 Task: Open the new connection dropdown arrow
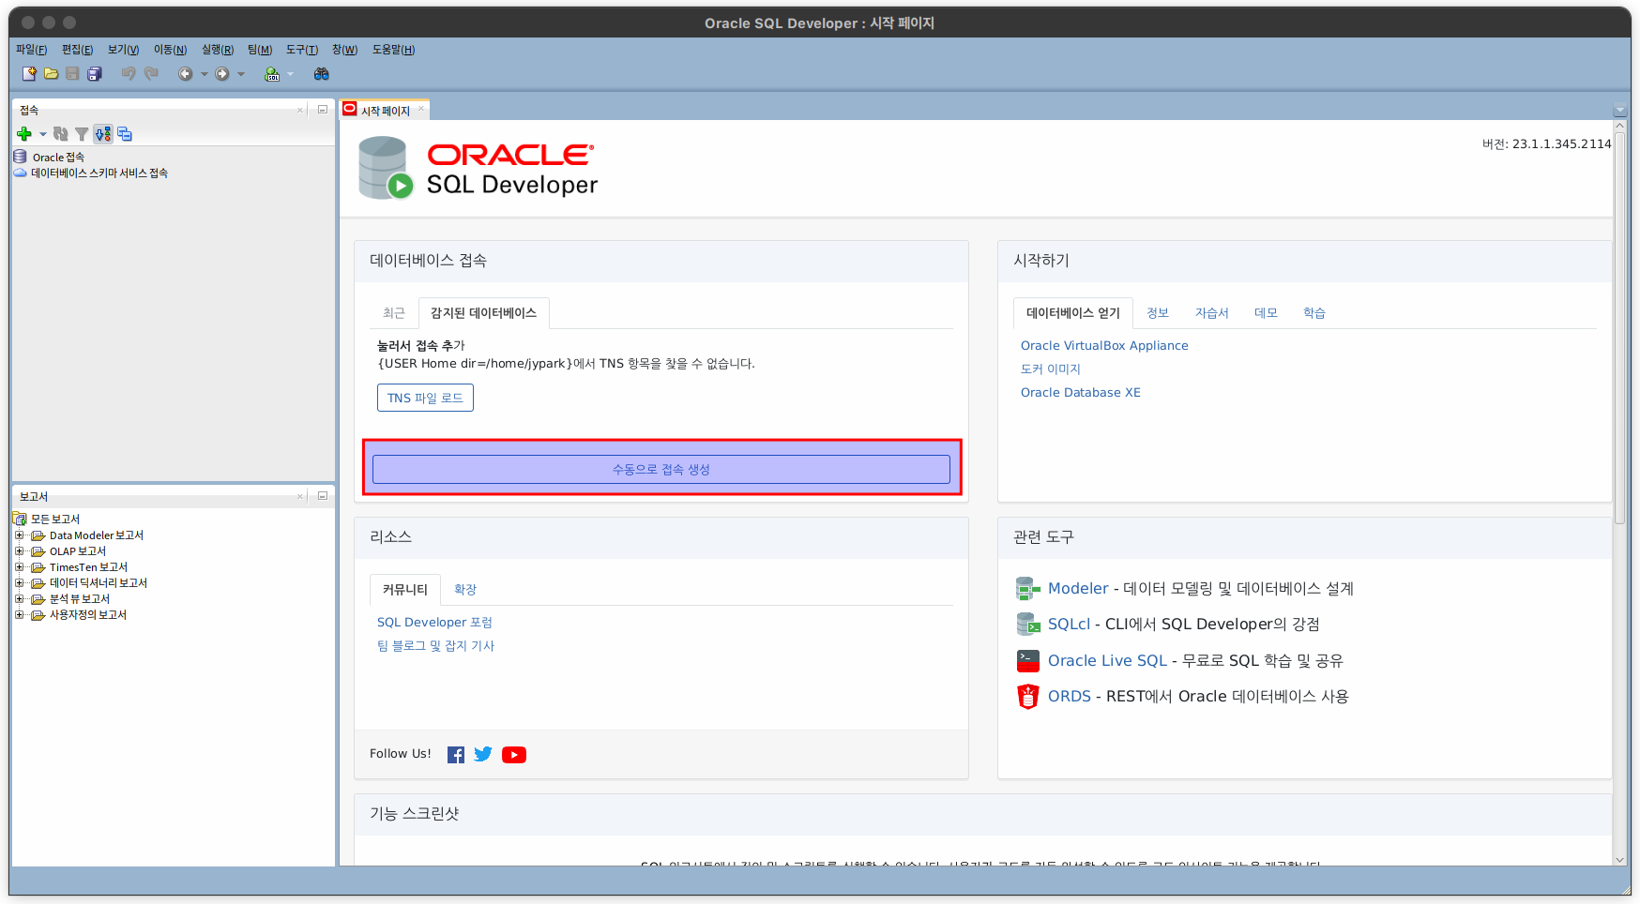[x=43, y=134]
